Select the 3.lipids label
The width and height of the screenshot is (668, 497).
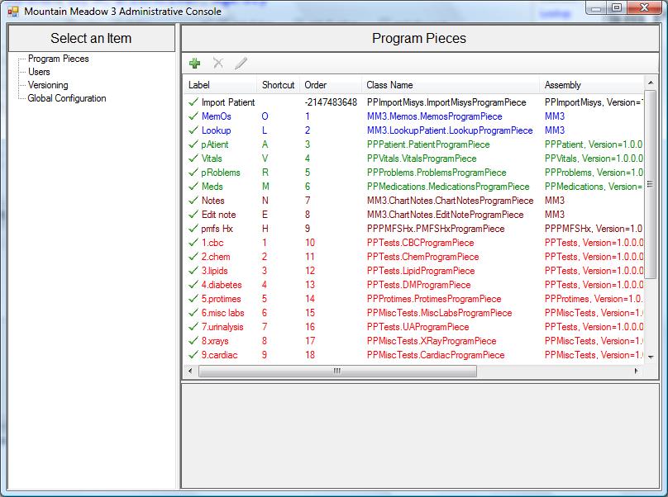click(214, 271)
